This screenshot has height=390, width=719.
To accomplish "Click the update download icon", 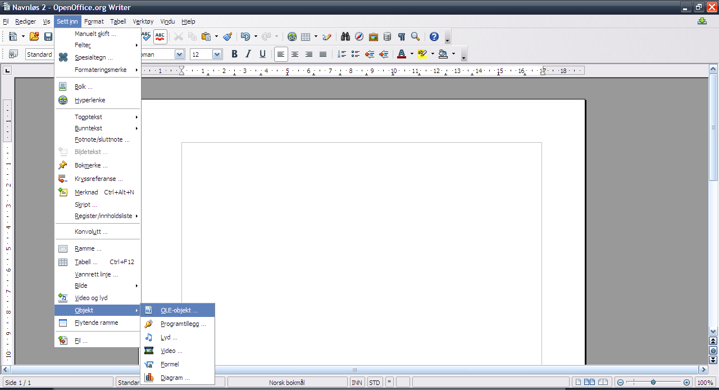I will coord(702,21).
